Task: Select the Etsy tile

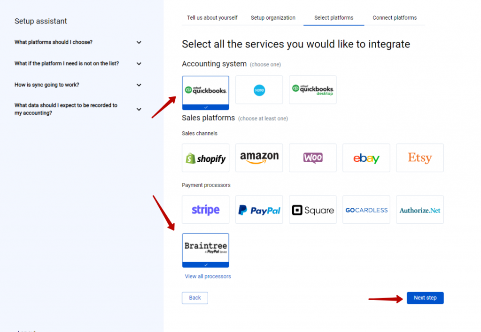Action: [419, 158]
